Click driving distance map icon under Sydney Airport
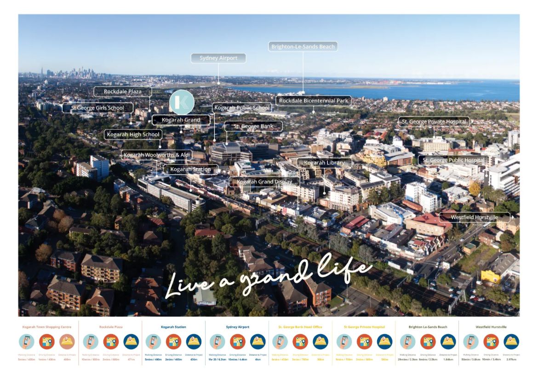538x375 pixels. [x=237, y=341]
